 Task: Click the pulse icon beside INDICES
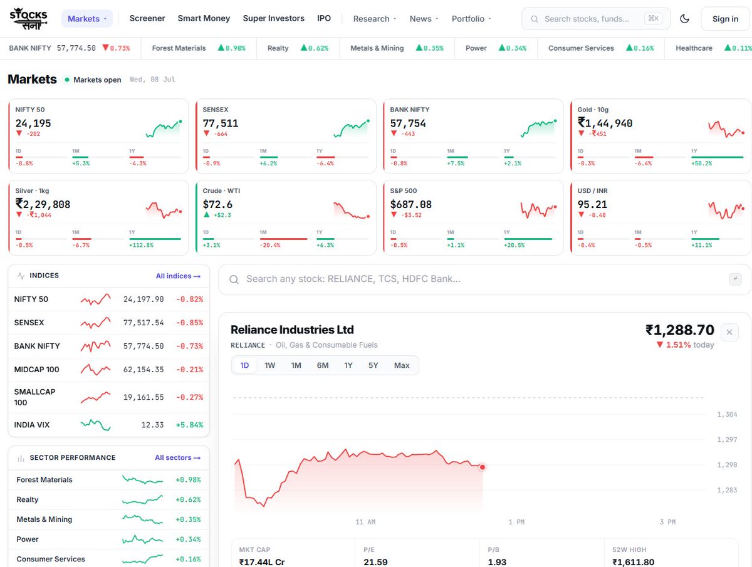click(21, 276)
